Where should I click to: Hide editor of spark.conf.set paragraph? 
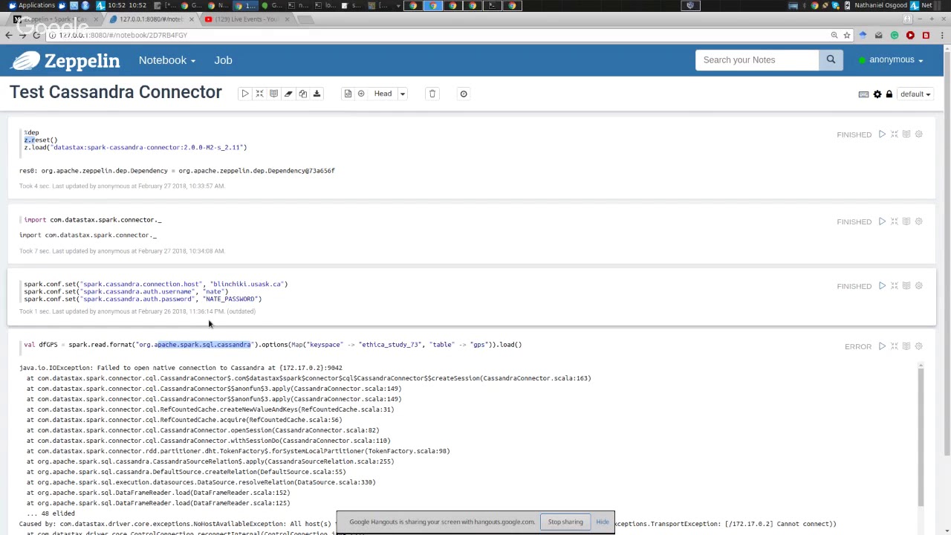tap(895, 286)
